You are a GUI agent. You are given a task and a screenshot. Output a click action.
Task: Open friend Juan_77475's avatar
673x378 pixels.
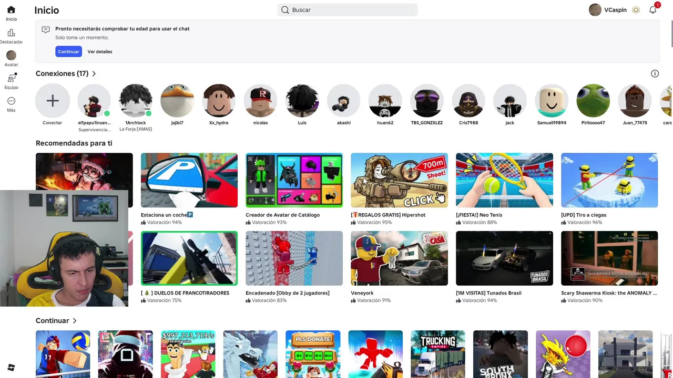click(x=635, y=101)
